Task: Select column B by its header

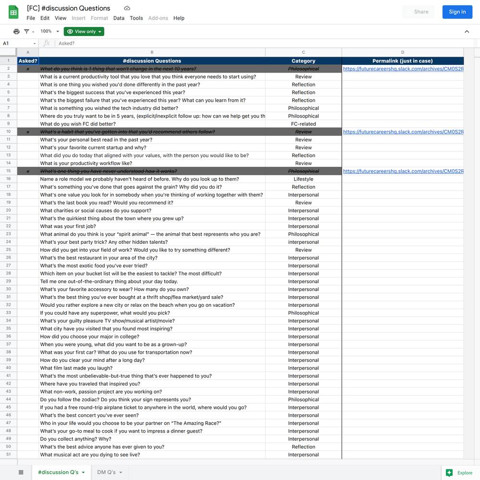Action: point(152,52)
